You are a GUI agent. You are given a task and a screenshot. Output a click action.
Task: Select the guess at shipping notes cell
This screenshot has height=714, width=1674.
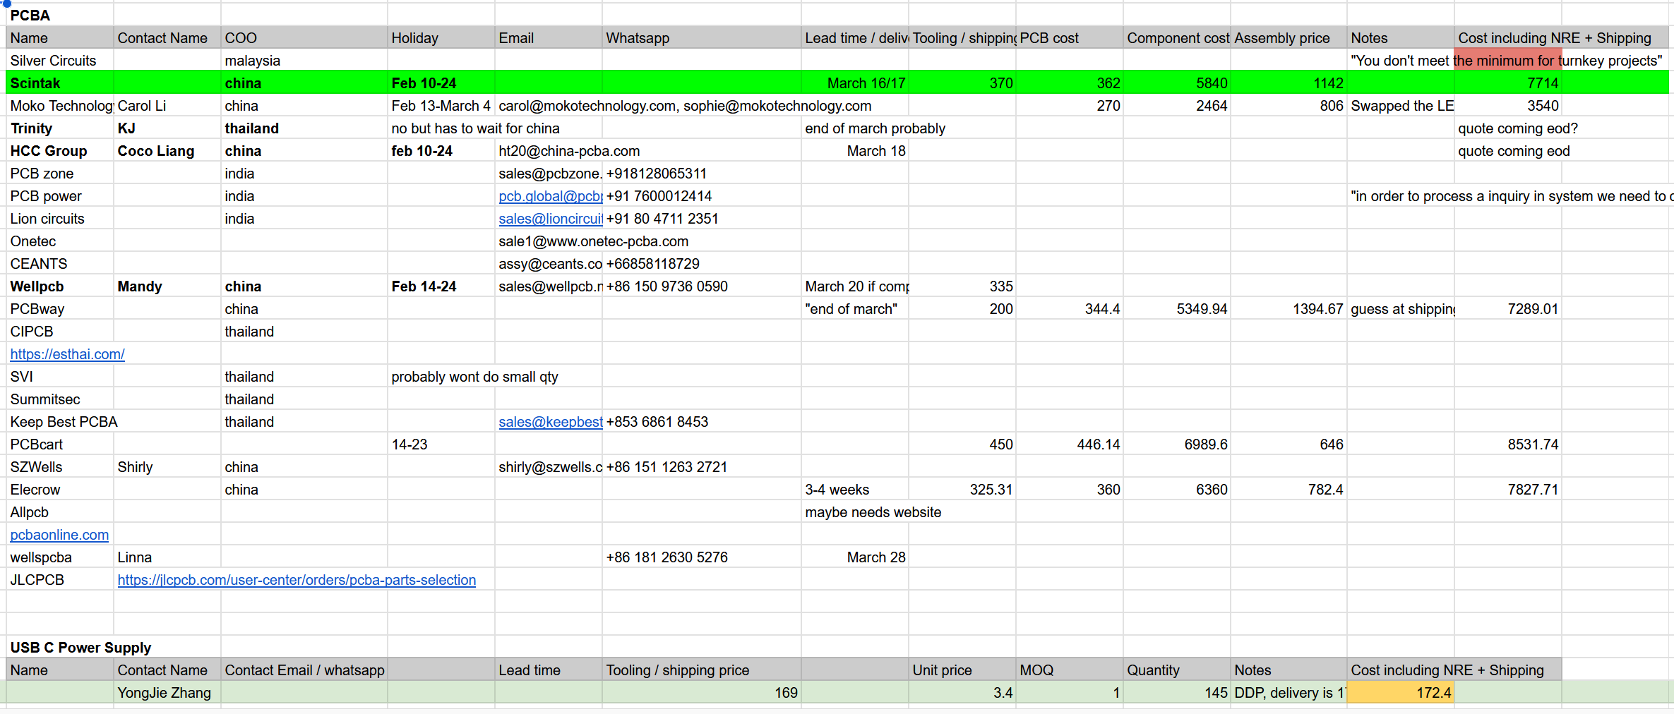(x=1401, y=309)
